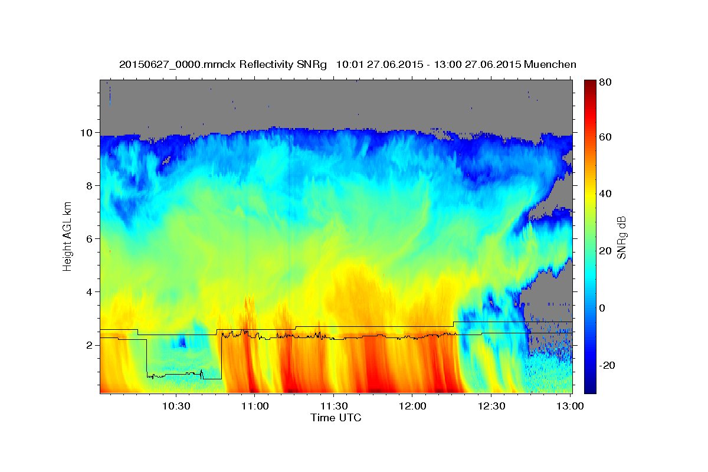Screen dimensions: 708x472
Task: Click the 11:30 time tick label
Action: [x=333, y=407]
